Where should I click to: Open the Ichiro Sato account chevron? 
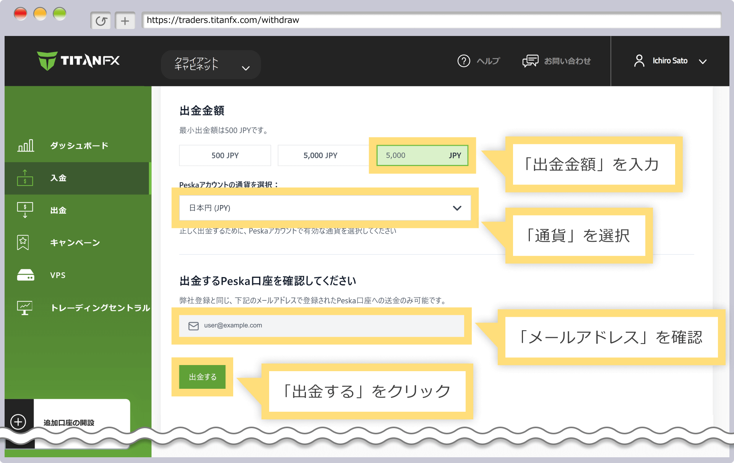(x=703, y=61)
